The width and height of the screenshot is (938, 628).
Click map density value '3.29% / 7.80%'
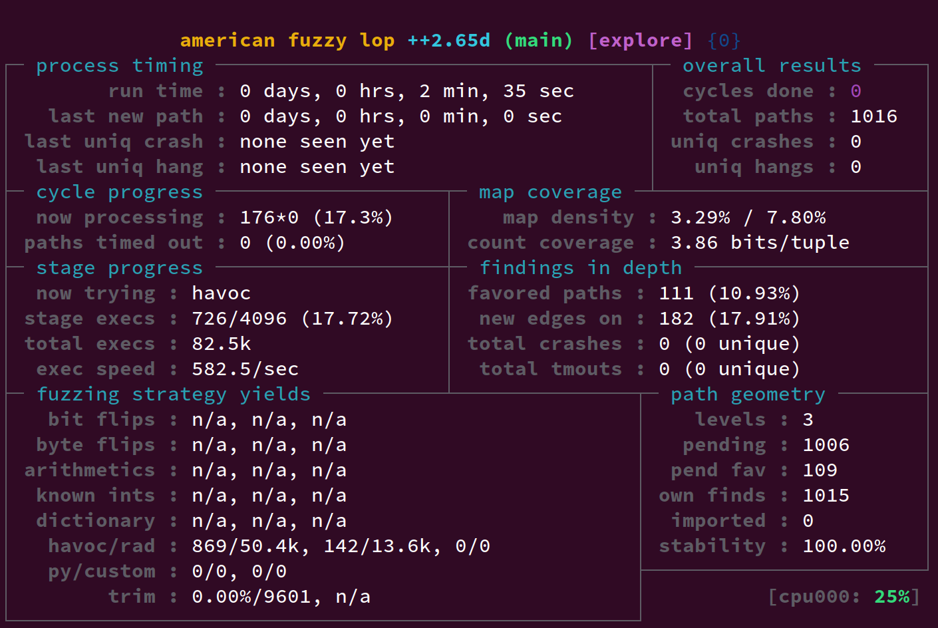(748, 218)
